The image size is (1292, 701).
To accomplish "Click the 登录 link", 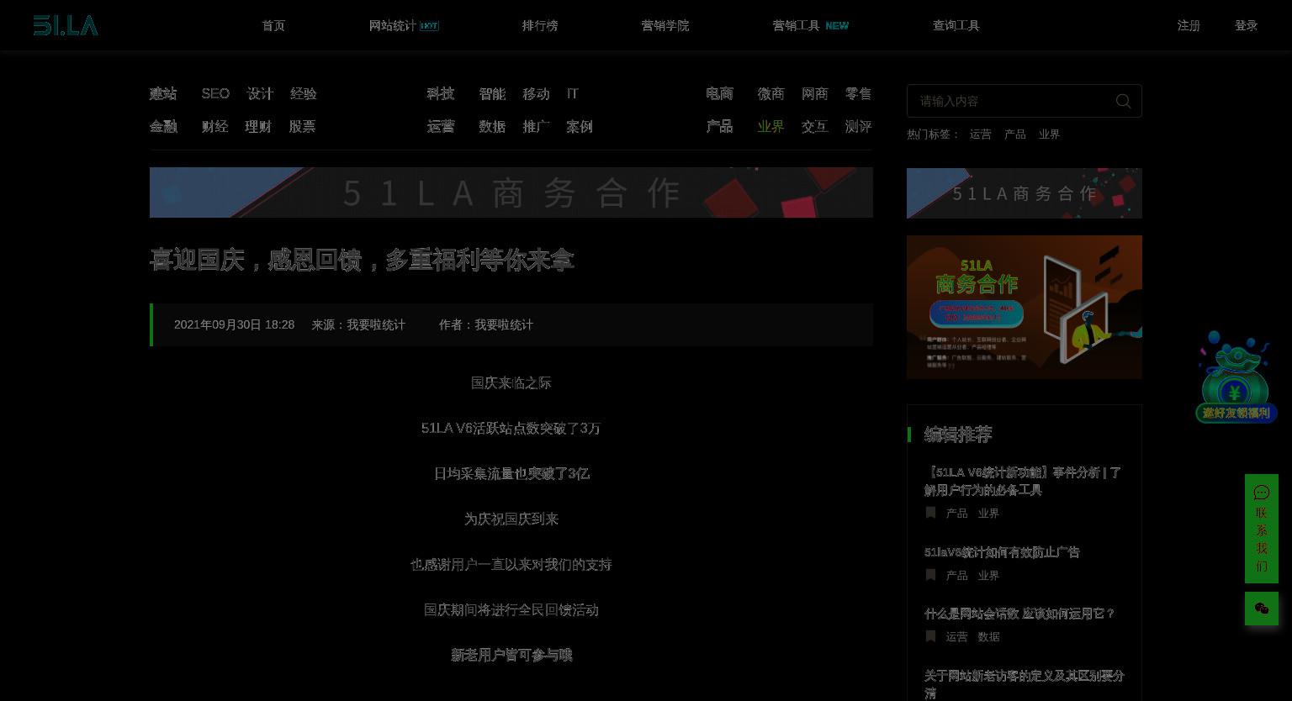I will pyautogui.click(x=1246, y=26).
